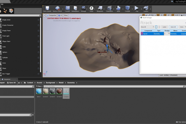Select the lambert4 material thumbnail

59,91
